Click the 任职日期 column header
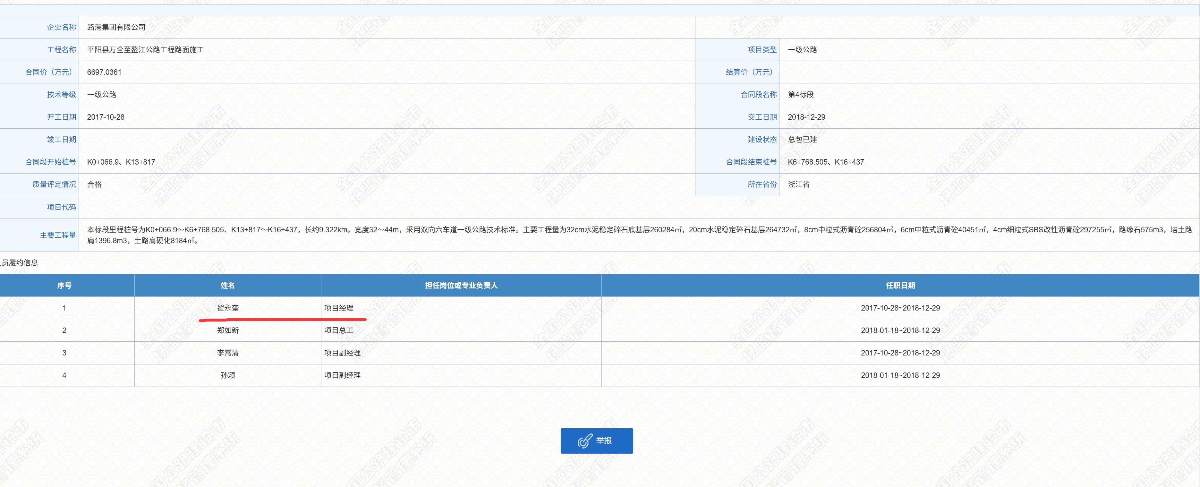This screenshot has width=1200, height=487. (900, 285)
